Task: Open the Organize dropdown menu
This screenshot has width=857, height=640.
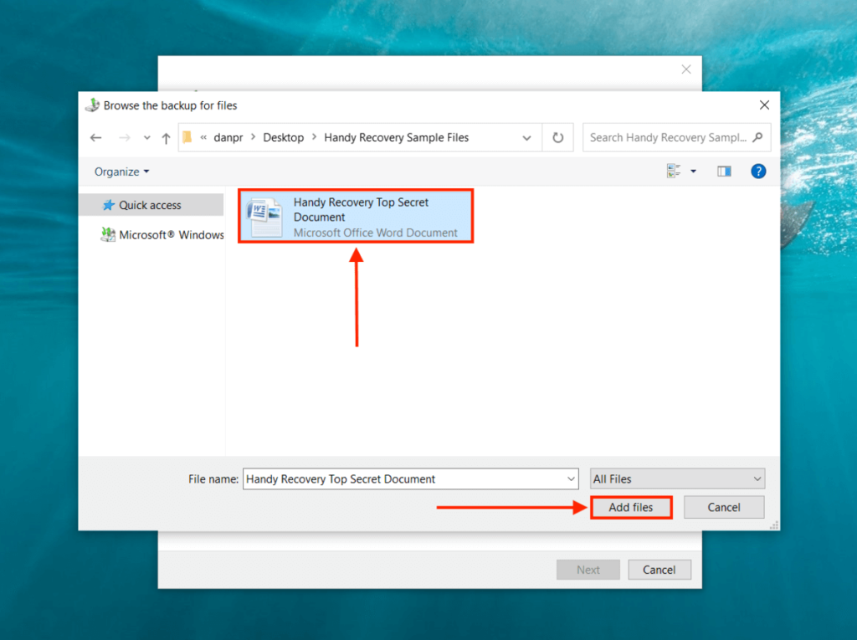Action: coord(121,172)
